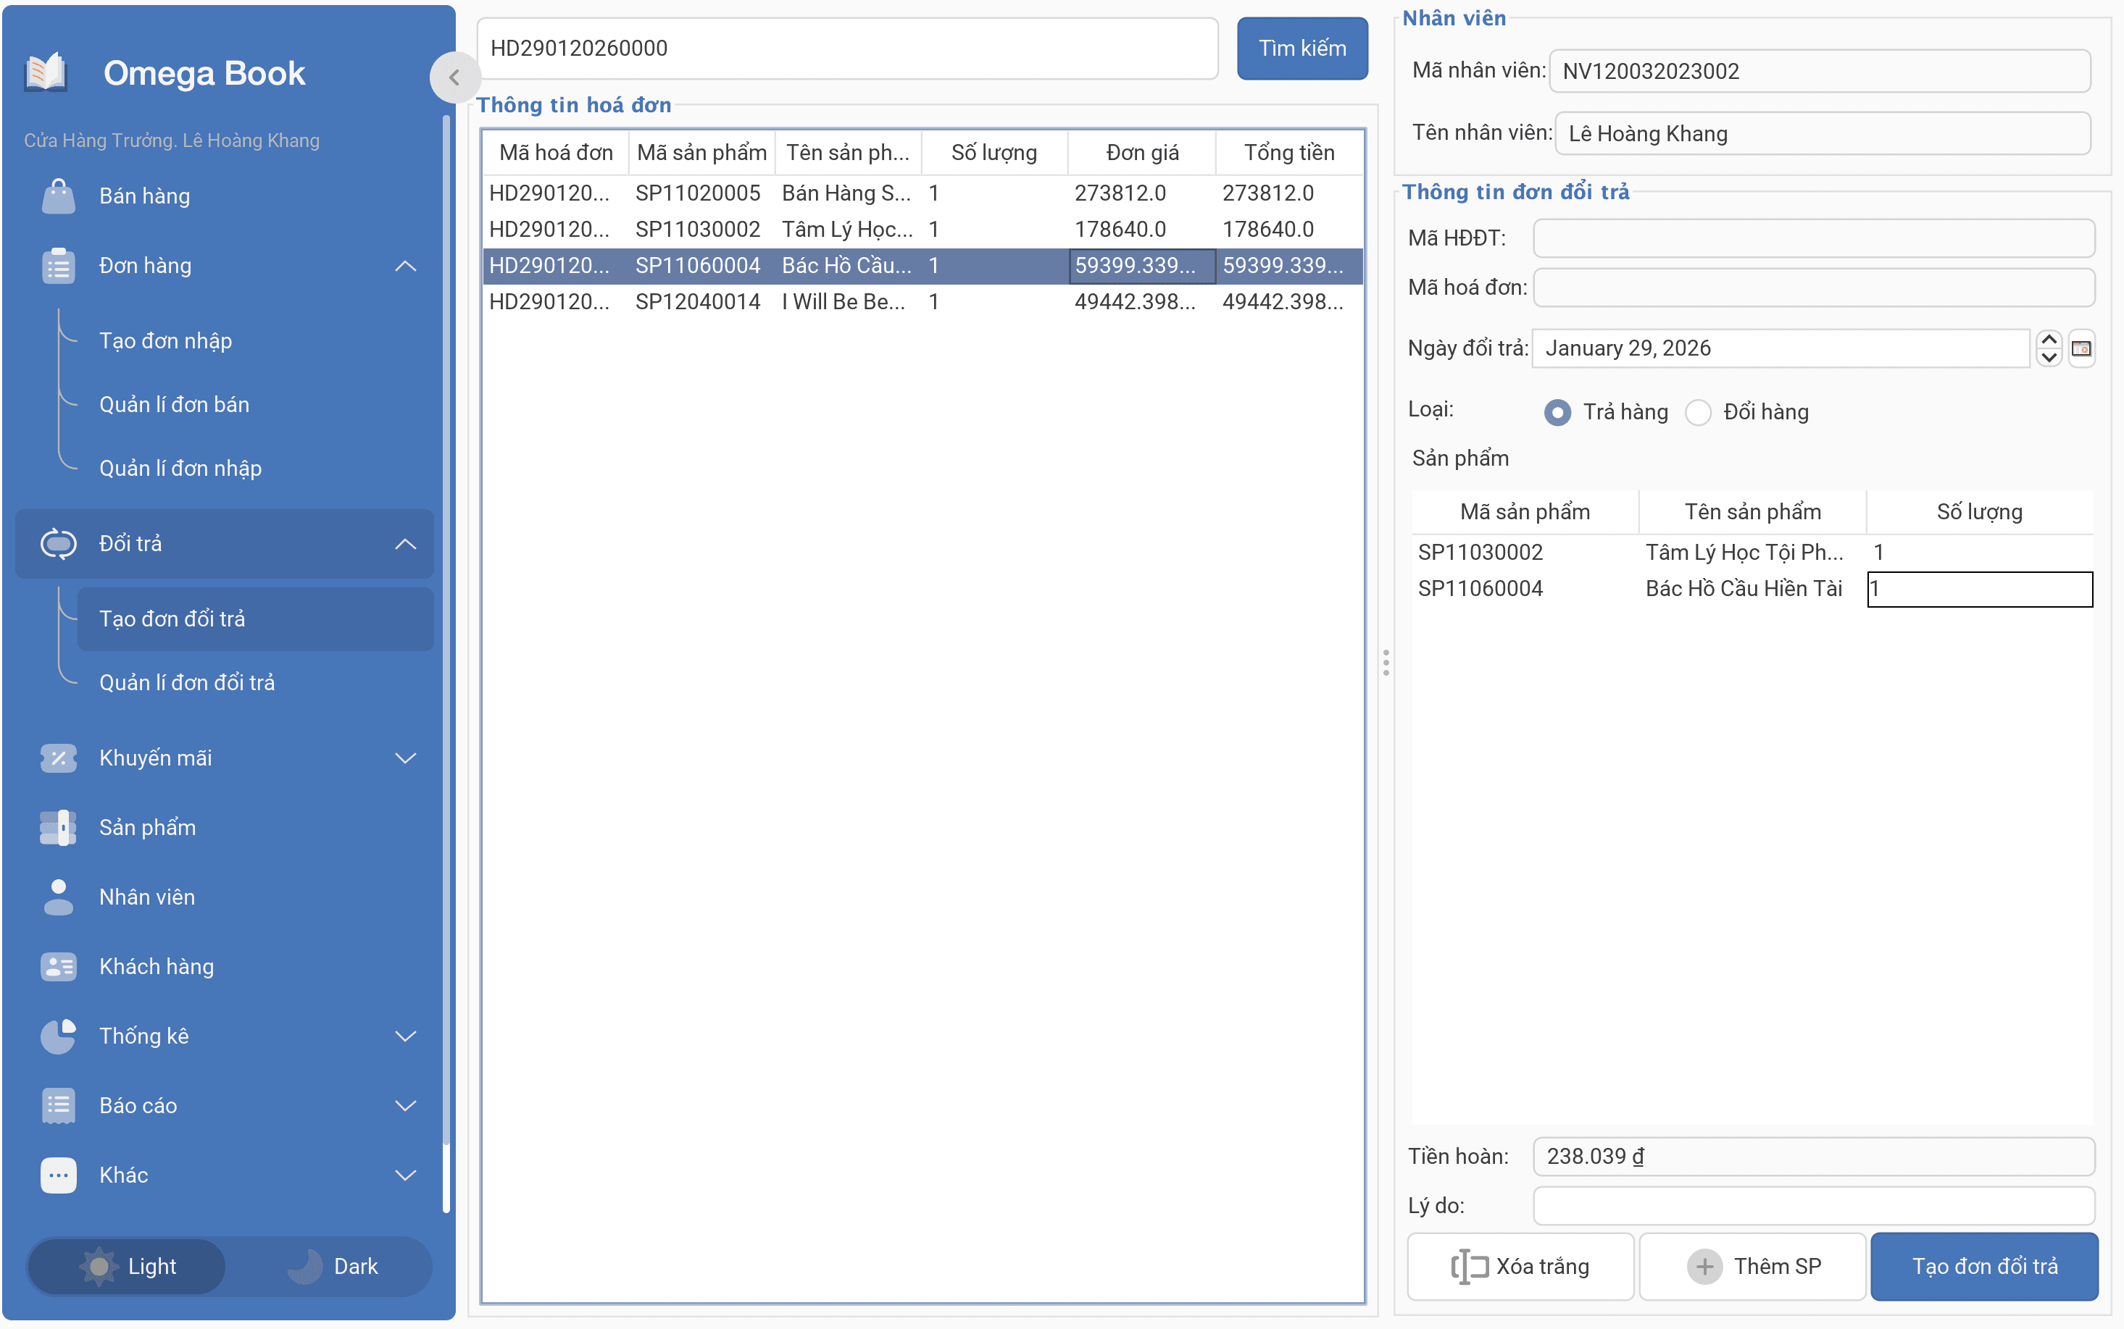Image resolution: width=2124 pixels, height=1329 pixels.
Task: Select the Đổi hàng radio option
Action: pos(1697,411)
